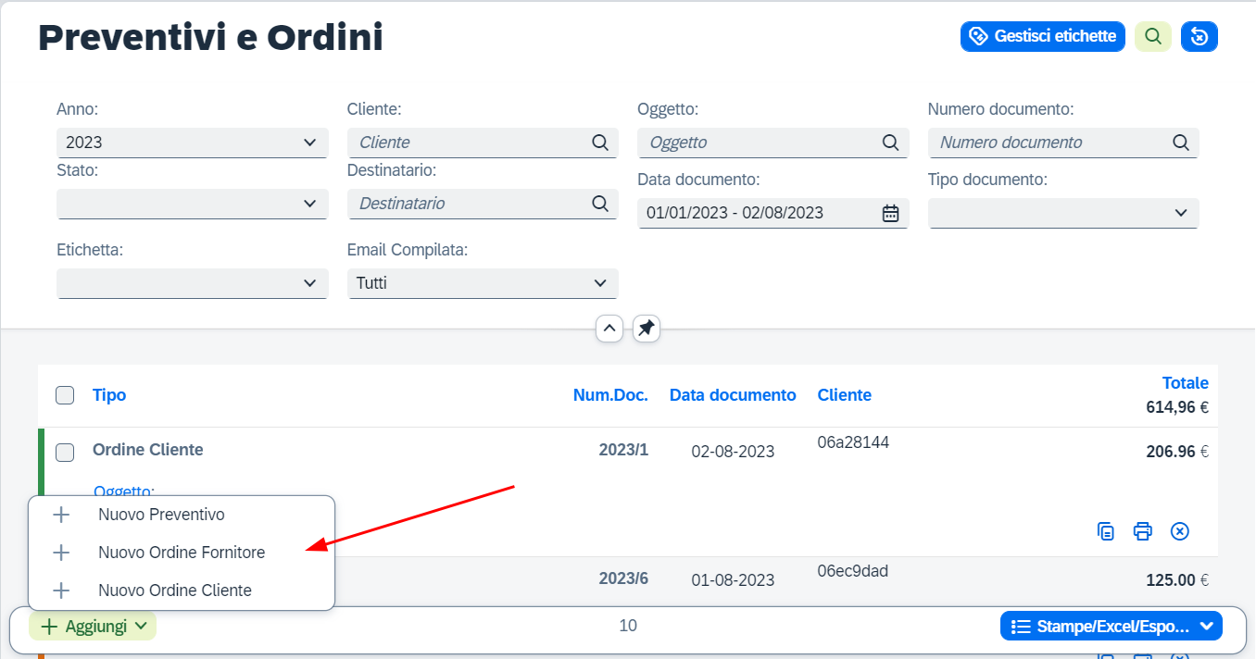This screenshot has width=1256, height=659.
Task: Check the Ordine Cliente 2023/1 row checkbox
Action: pos(65,452)
